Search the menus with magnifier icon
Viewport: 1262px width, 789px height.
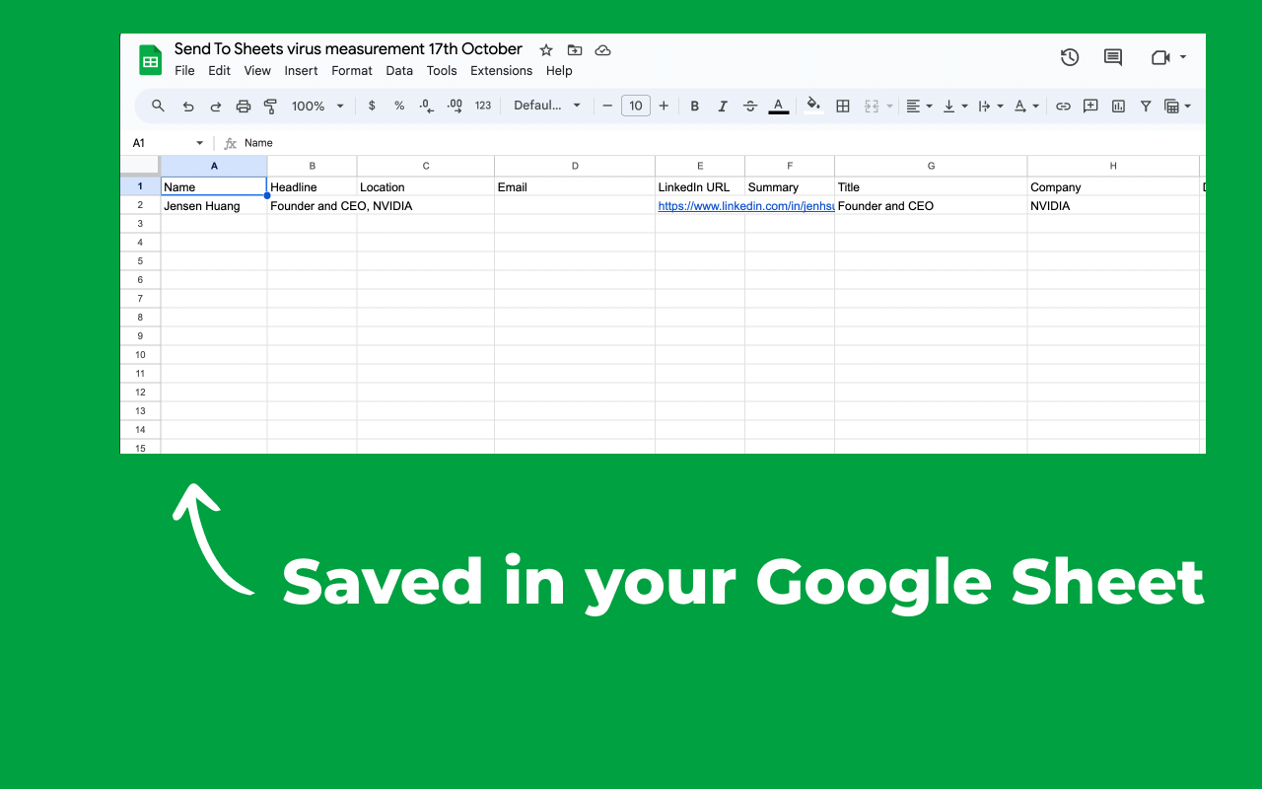[158, 106]
